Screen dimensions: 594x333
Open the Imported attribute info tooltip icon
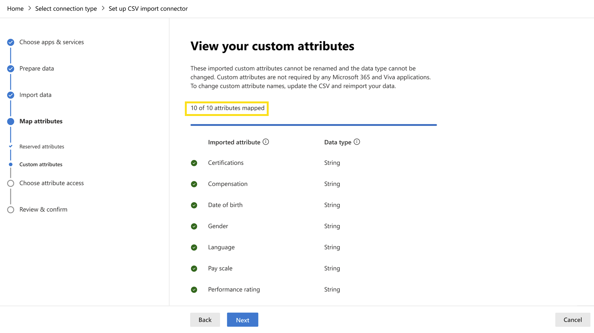pos(266,142)
